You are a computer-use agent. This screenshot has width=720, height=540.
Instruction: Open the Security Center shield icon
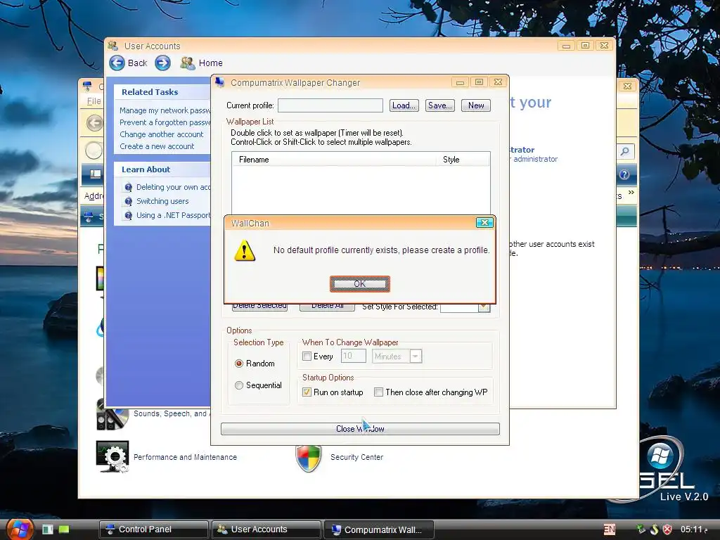click(308, 457)
